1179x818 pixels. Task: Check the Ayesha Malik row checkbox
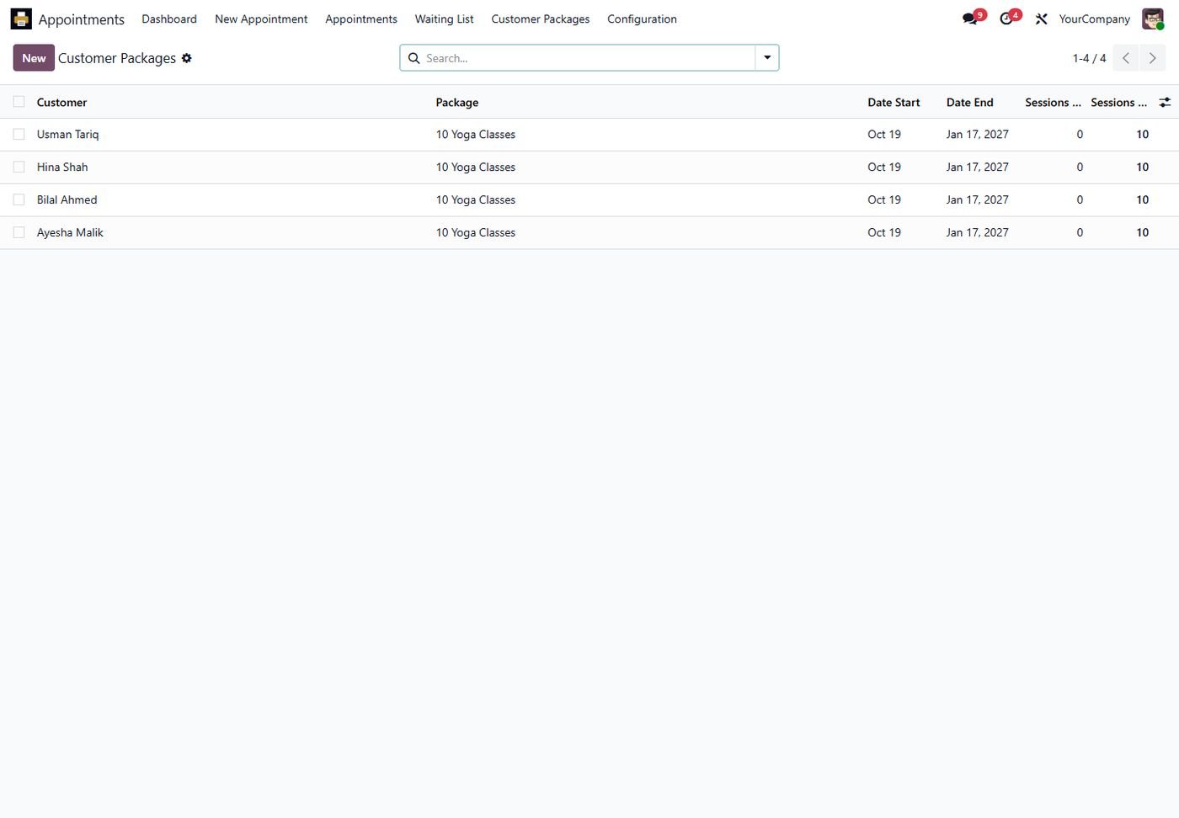(19, 232)
